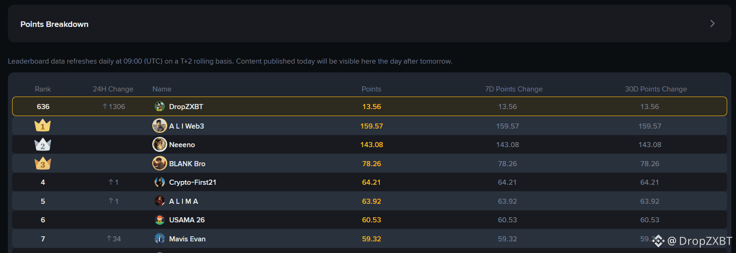Click the bronze rank 3 crown
The image size is (736, 253).
click(x=43, y=163)
